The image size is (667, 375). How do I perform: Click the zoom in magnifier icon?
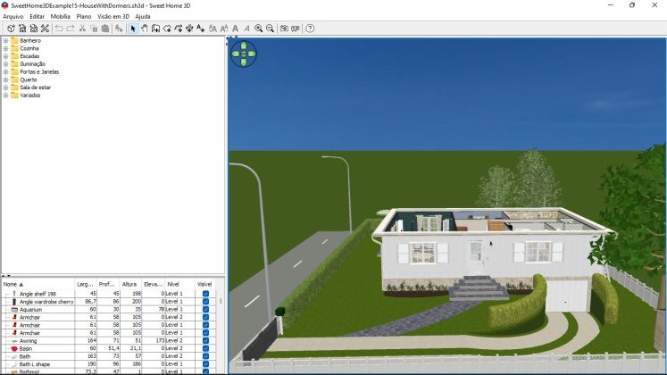[259, 29]
